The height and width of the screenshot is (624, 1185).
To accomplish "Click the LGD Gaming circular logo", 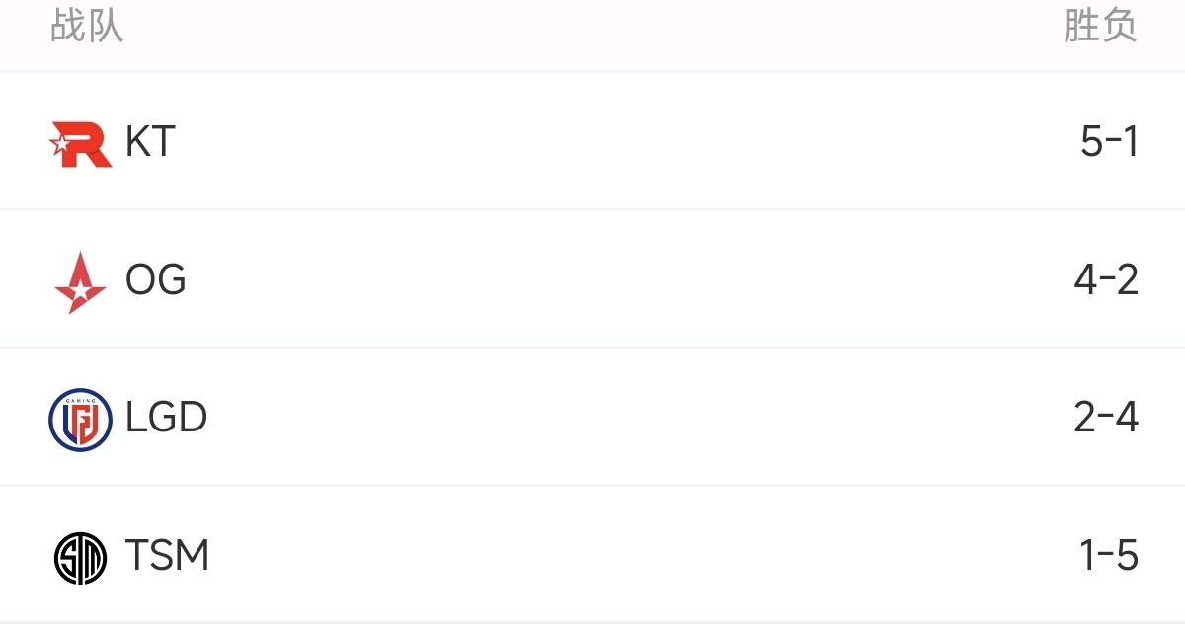I will [80, 420].
